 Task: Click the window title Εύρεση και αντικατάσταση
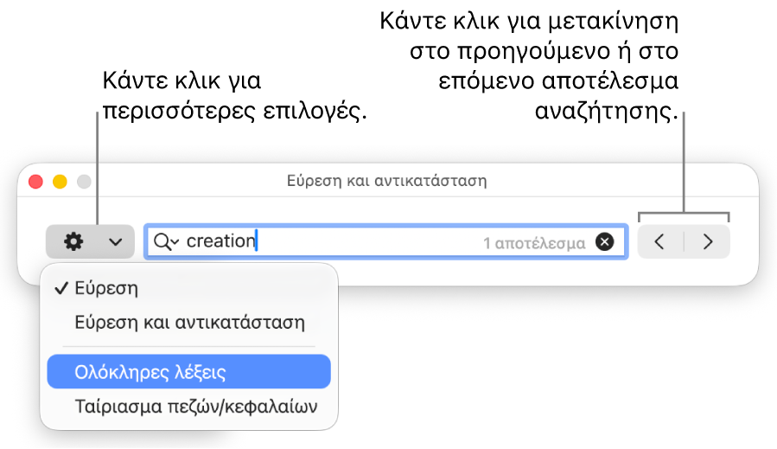point(386,181)
